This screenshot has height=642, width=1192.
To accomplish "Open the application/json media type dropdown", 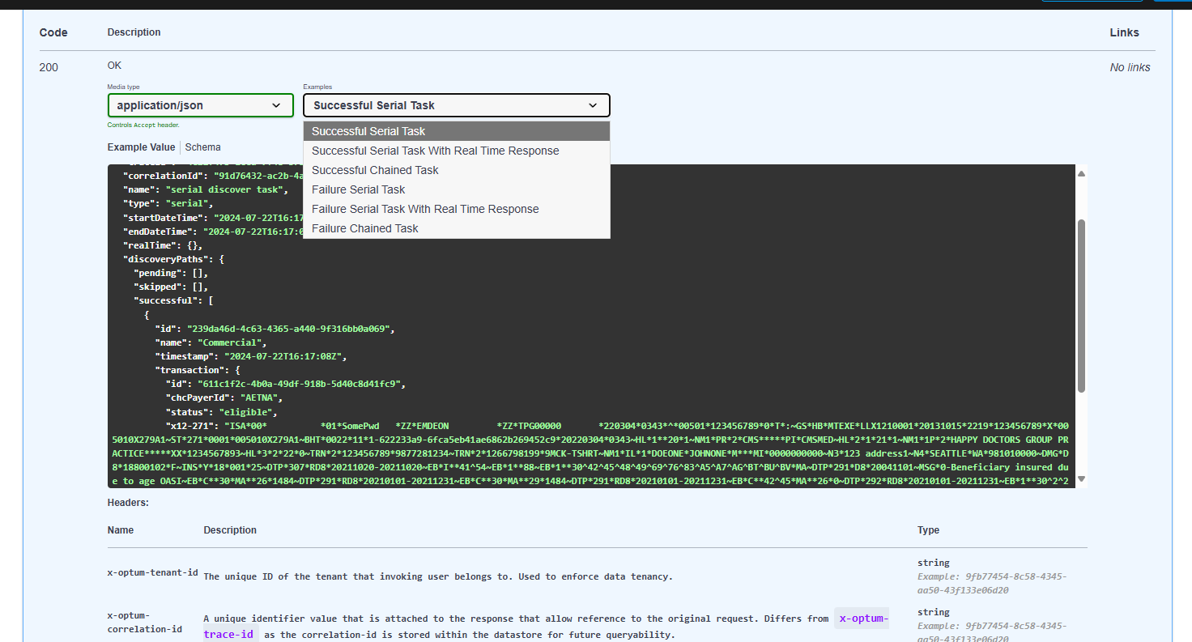I will (200, 105).
